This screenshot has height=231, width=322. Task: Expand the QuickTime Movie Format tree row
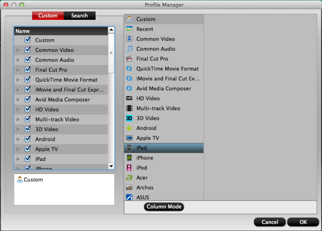coord(18,80)
